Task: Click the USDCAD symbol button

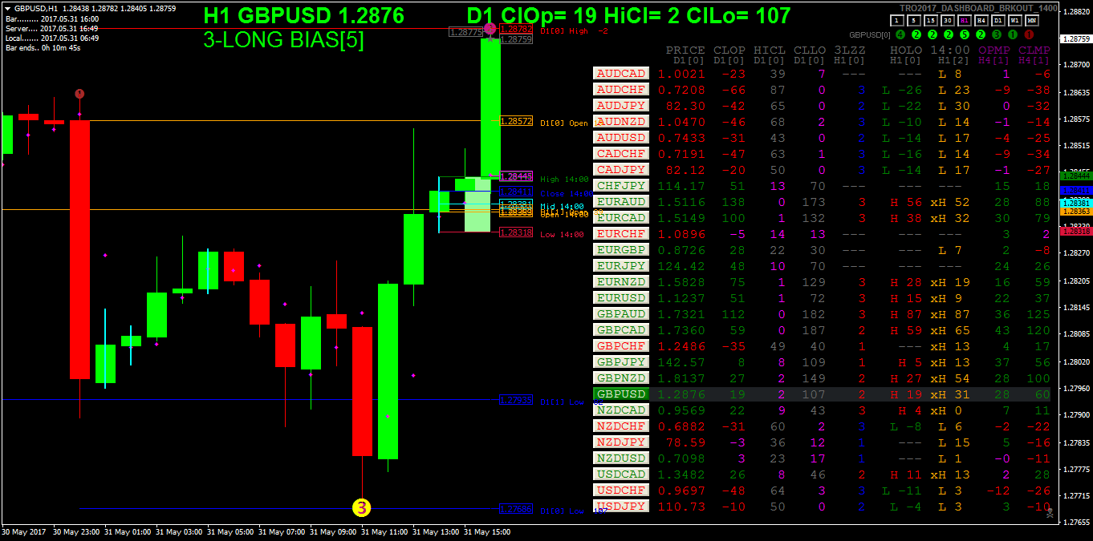Action: point(621,474)
